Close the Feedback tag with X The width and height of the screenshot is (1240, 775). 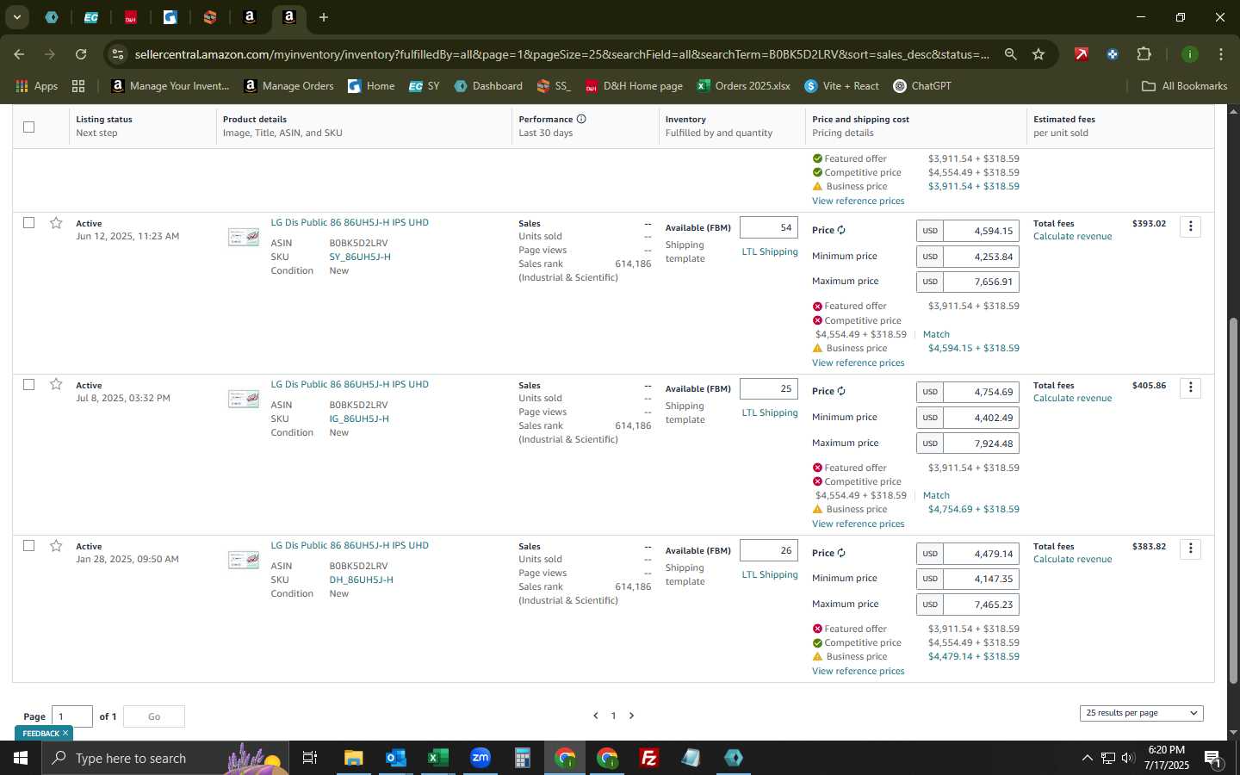[x=65, y=733]
